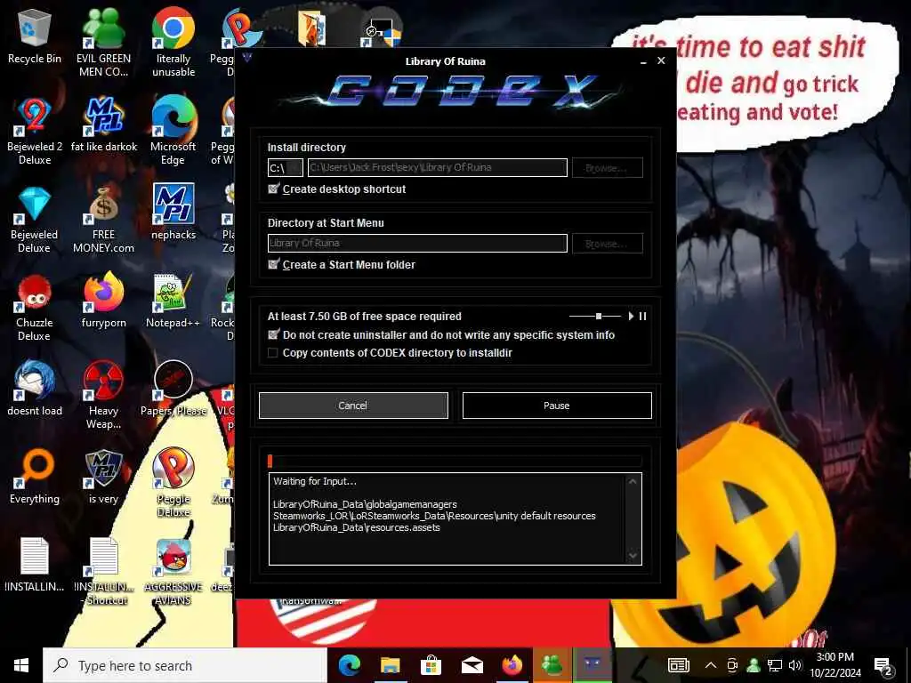Toggle Create a Start Menu folder checkbox

(274, 264)
